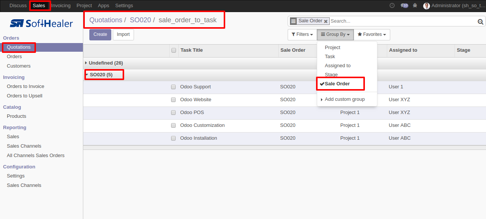Tick the Odoo Support row checkbox
Screen dimensions: 486x219
173,87
